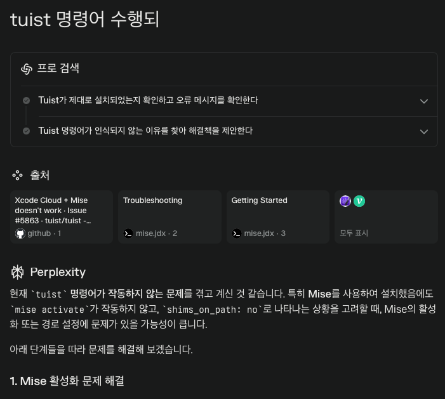This screenshot has width=445, height=399.
Task: Expand the 'Tuist가 제대로 설치되었는지' step chevron
Action: 423,101
